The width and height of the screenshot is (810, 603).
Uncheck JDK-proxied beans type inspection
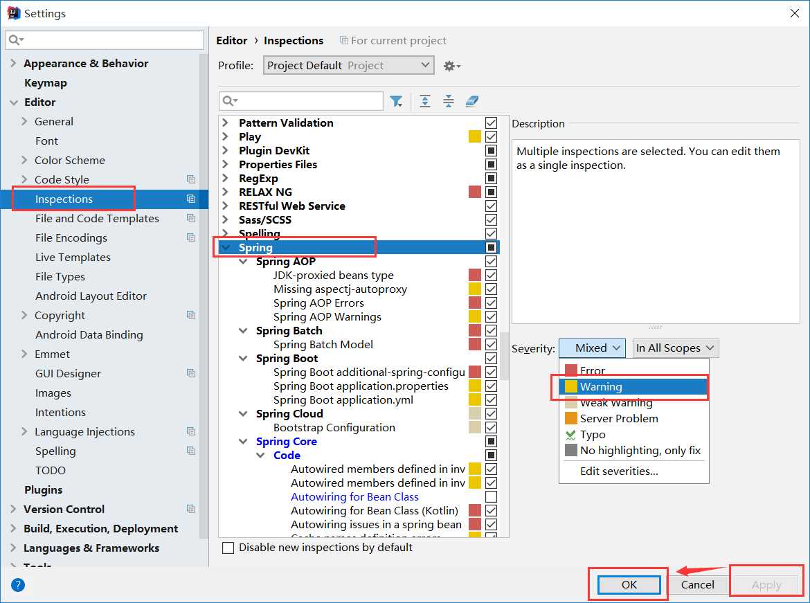(492, 276)
